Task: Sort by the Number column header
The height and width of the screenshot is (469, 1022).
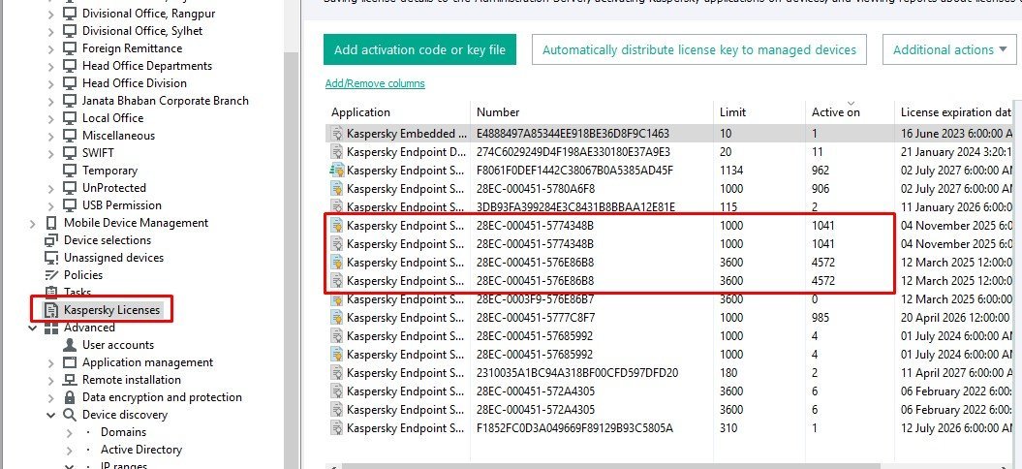Action: (x=592, y=112)
